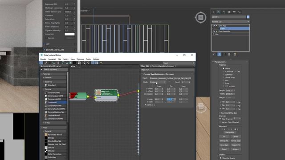Open the Create tab plus icon

coord(213,12)
